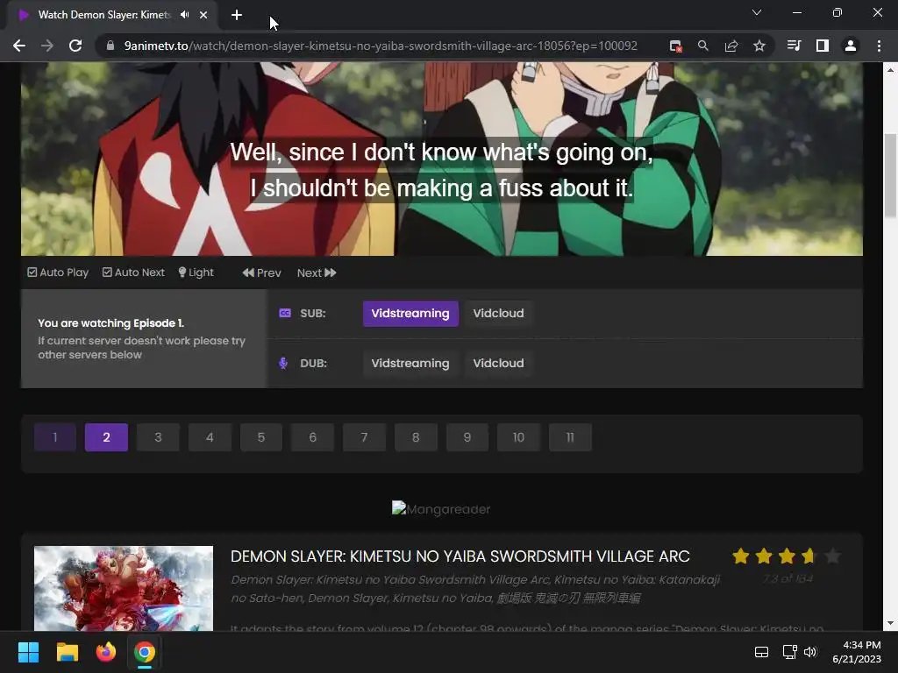Open episode 2
This screenshot has height=673, width=898.
(106, 438)
